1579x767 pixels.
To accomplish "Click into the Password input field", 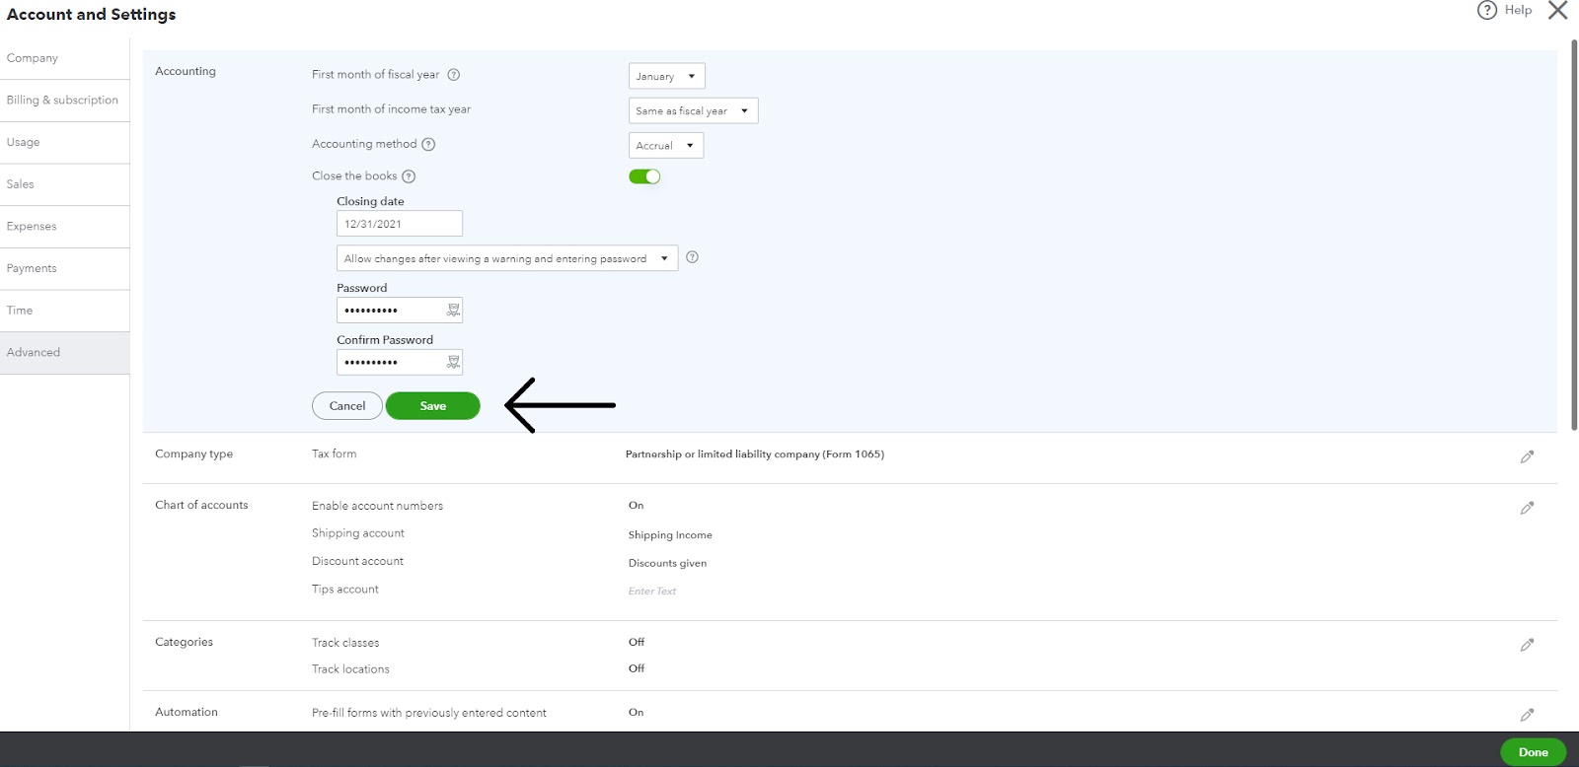I will 400,310.
